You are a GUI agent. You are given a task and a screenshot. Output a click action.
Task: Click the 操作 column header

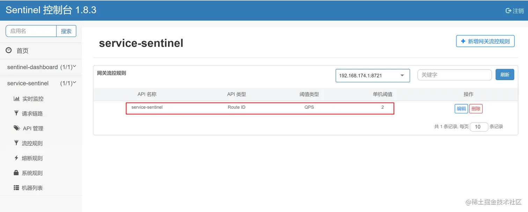(x=468, y=94)
